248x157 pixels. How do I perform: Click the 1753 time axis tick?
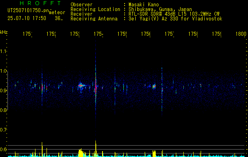coord(75,34)
